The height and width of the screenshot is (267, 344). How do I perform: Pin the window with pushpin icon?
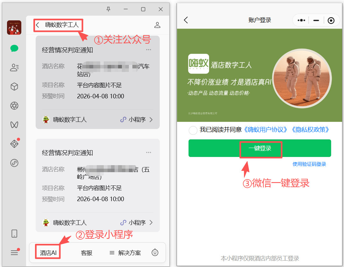click(109, 10)
